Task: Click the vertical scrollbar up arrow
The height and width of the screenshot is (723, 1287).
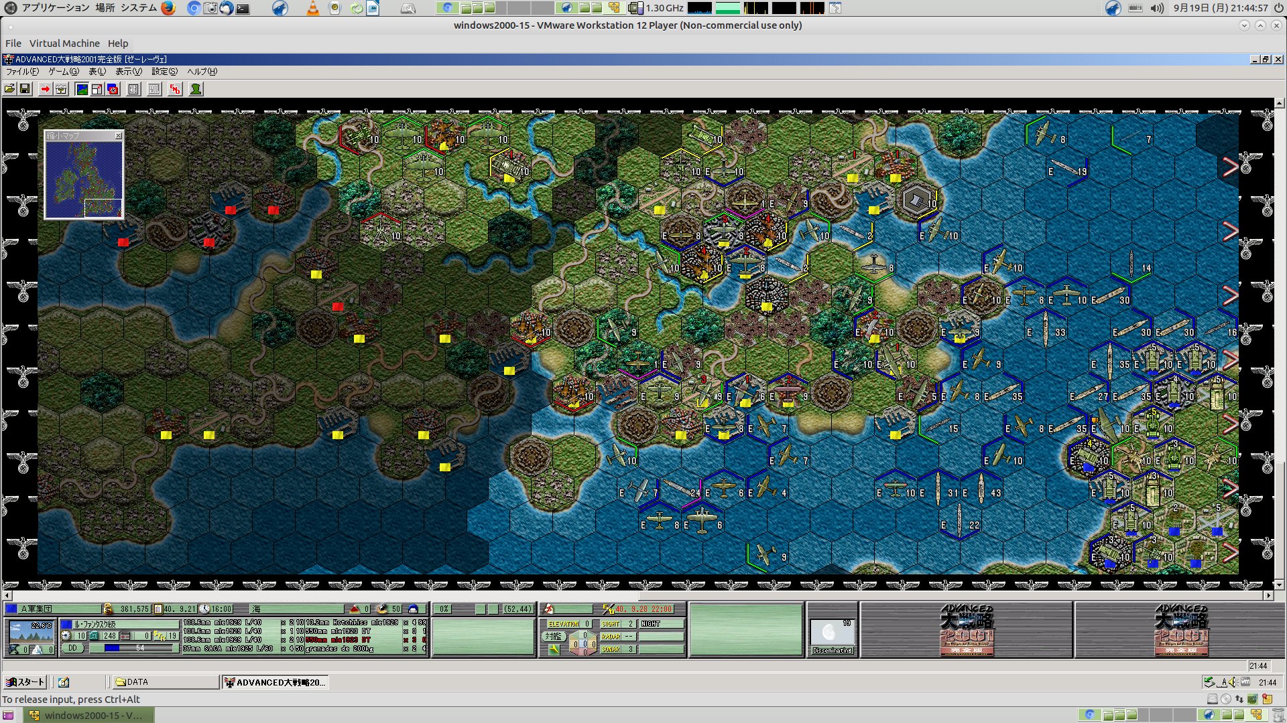Action: click(x=1280, y=104)
